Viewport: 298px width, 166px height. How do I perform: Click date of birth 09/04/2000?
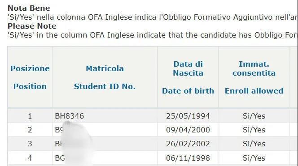(x=188, y=130)
